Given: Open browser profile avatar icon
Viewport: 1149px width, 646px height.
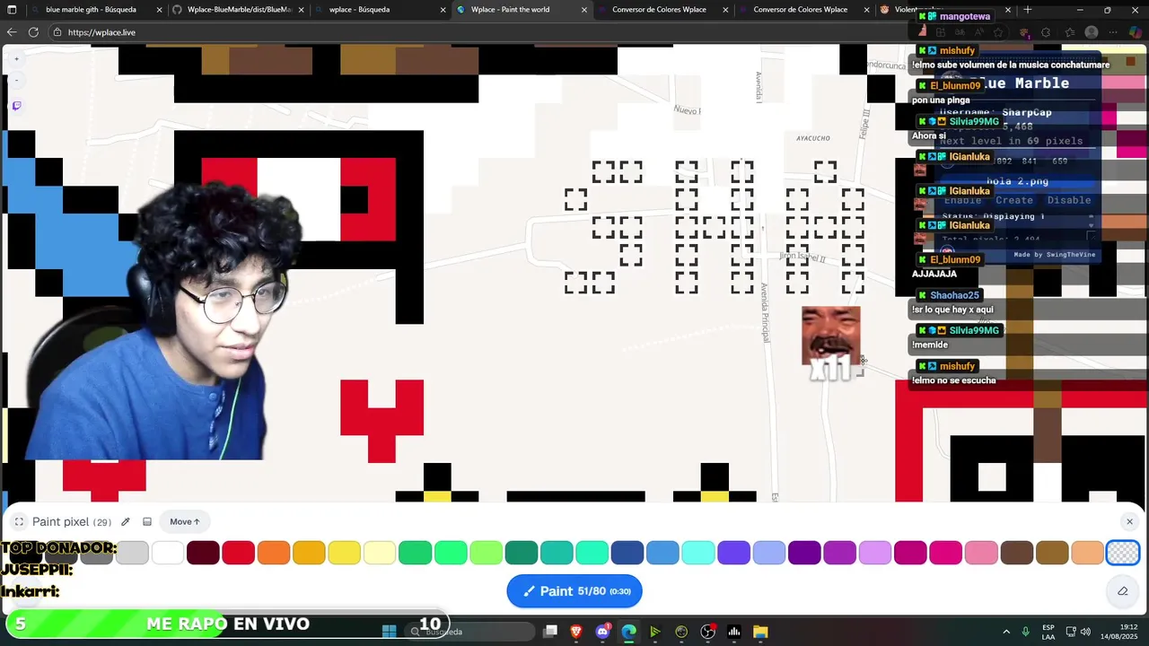Looking at the screenshot, I should pyautogui.click(x=1092, y=32).
